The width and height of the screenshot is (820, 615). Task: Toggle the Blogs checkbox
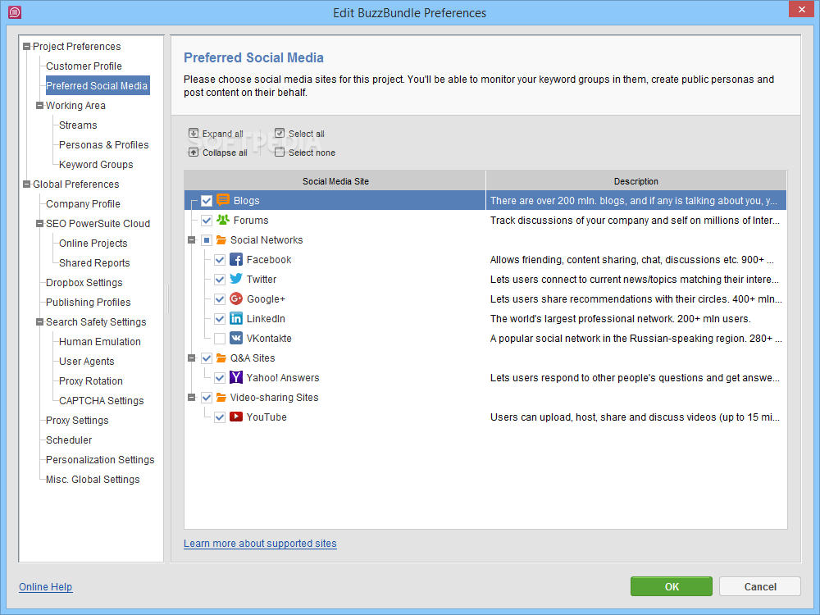pos(207,201)
